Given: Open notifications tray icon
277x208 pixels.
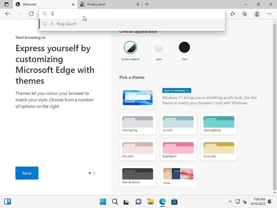Looking at the screenshot, I should pyautogui.click(x=270, y=201).
